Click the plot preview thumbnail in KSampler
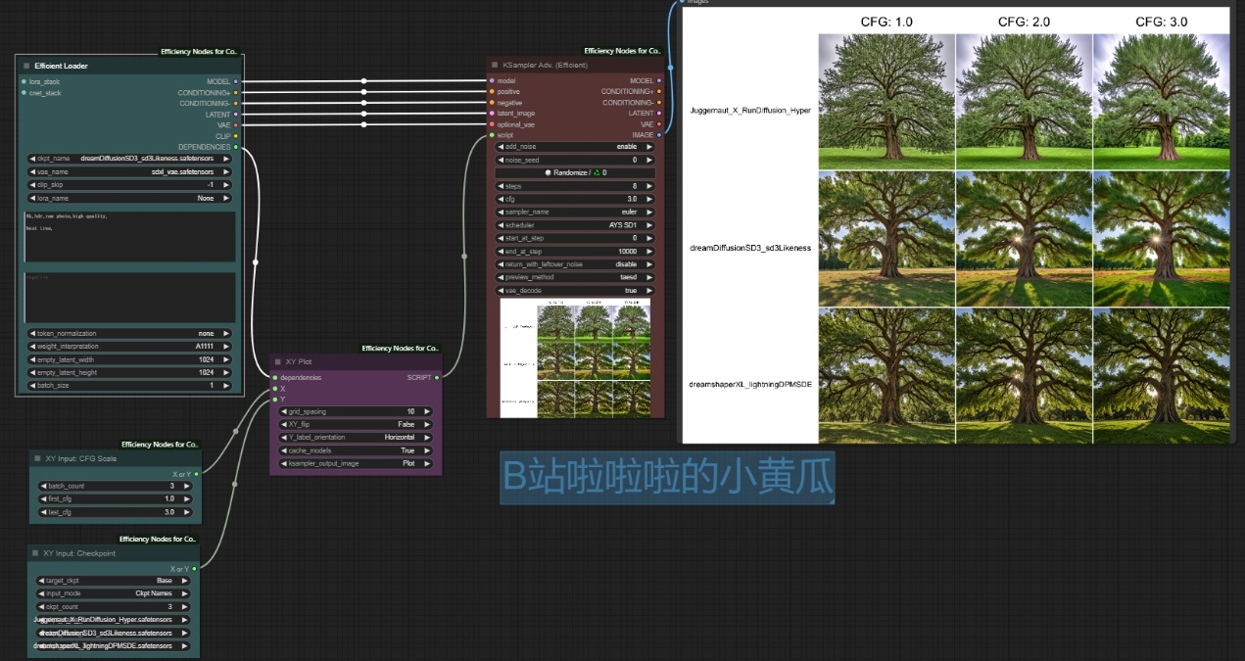Screen dimensions: 1245x661 tap(575, 358)
